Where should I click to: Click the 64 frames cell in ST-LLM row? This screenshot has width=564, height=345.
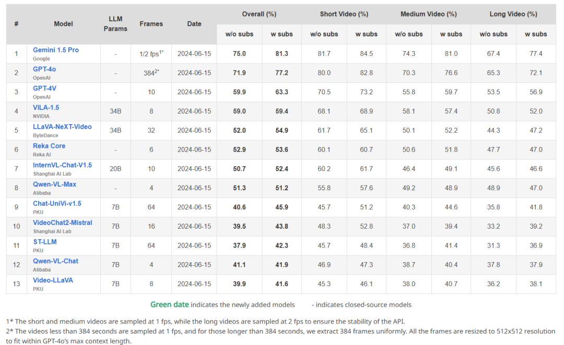pyautogui.click(x=151, y=245)
